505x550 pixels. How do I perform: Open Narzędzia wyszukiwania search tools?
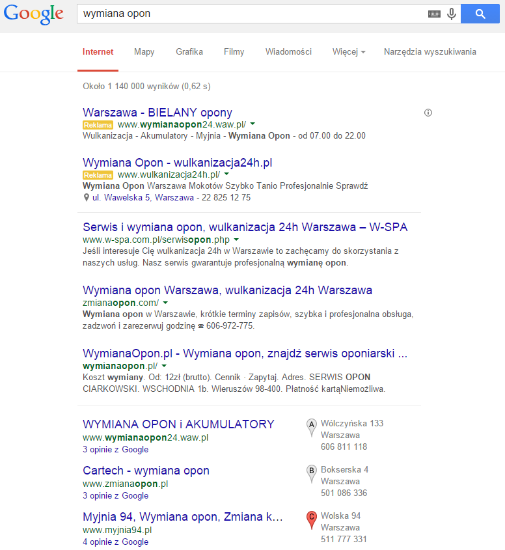pos(430,52)
